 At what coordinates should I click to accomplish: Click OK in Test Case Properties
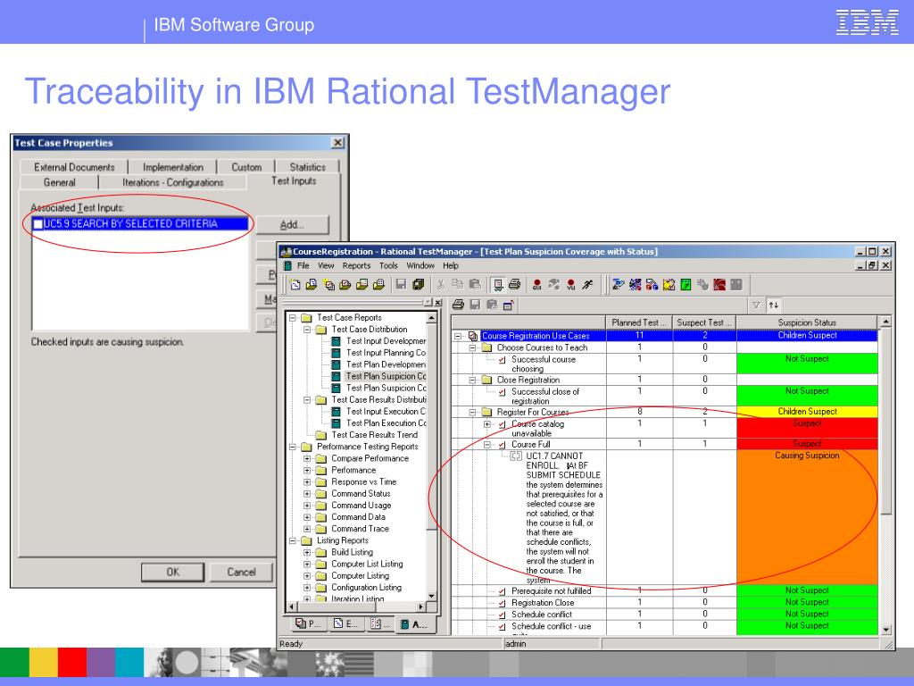(x=172, y=572)
